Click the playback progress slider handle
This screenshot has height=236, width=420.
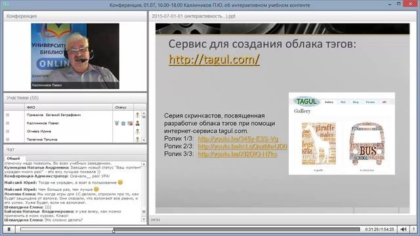[114, 230]
